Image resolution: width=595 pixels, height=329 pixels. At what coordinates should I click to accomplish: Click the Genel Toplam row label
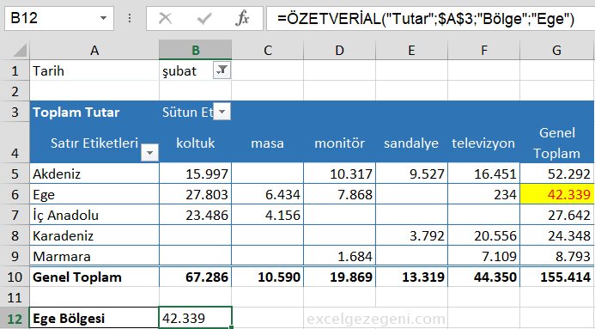click(94, 277)
